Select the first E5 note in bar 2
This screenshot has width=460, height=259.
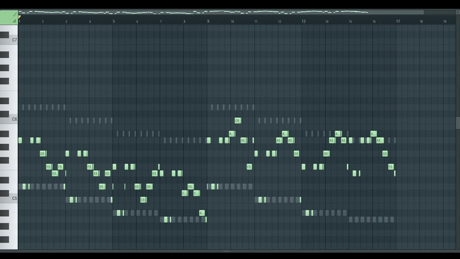[x=55, y=173]
